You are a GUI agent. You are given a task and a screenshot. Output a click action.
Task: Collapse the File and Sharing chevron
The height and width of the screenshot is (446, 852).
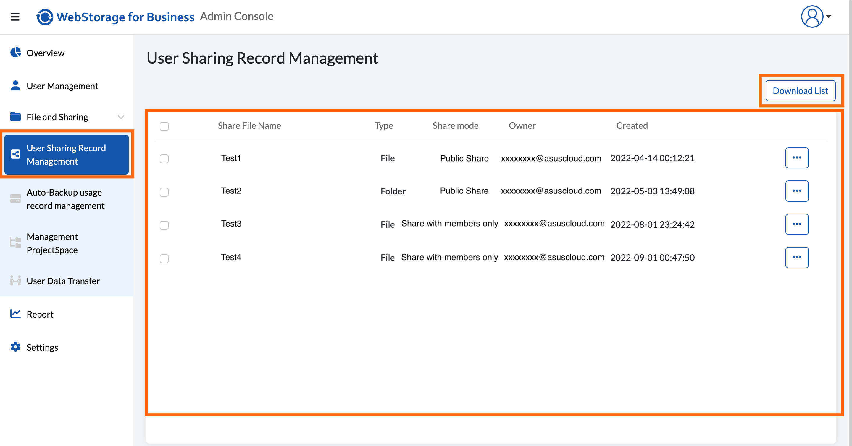click(121, 117)
